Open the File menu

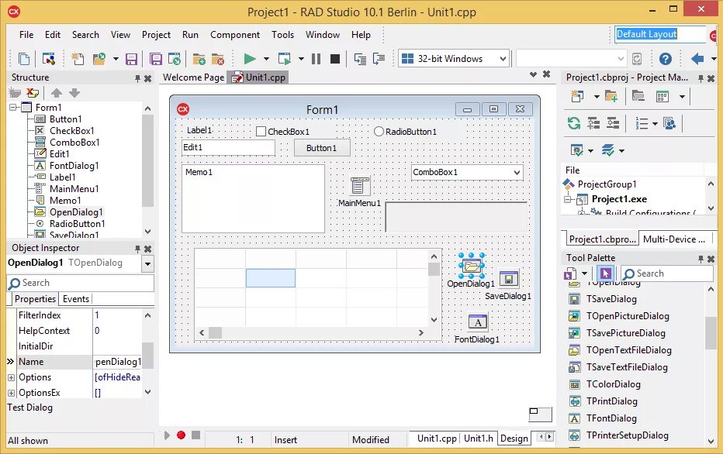26,35
